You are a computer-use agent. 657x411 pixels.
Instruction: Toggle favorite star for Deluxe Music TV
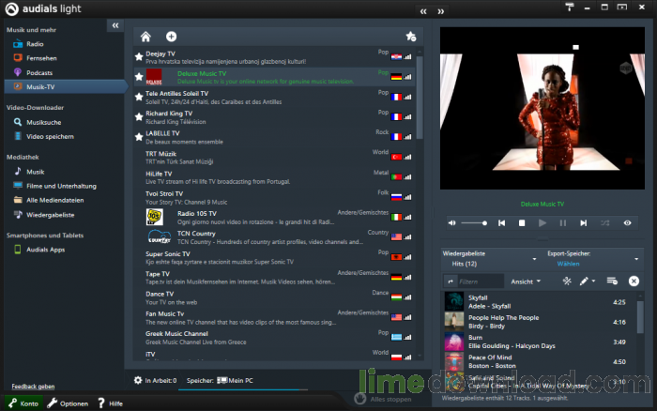click(139, 77)
